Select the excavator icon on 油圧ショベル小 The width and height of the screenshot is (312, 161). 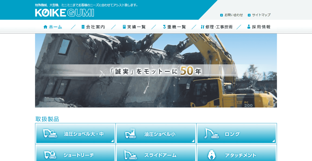pyautogui.click(x=130, y=133)
